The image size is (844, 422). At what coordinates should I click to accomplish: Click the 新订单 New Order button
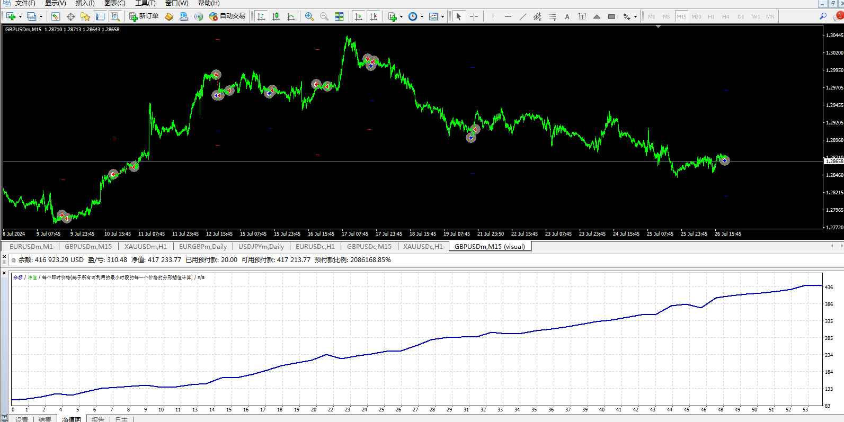[x=144, y=16]
